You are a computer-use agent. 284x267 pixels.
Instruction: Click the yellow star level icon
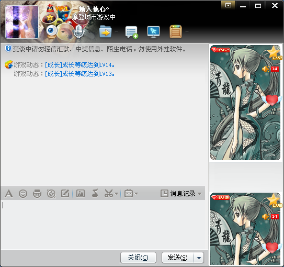(50, 18)
